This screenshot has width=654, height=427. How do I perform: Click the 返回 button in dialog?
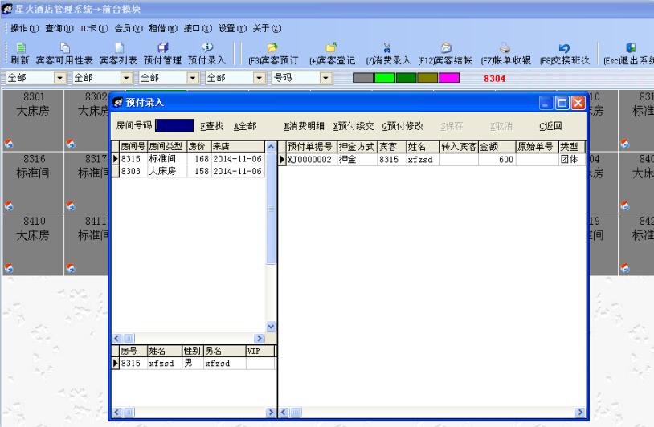[550, 126]
